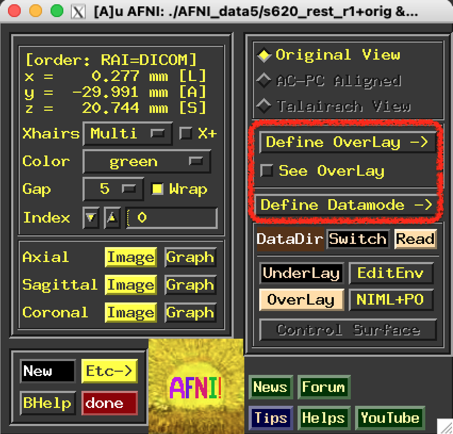The width and height of the screenshot is (453, 434).
Task: Enable the See OverLay checkbox
Action: (x=267, y=171)
